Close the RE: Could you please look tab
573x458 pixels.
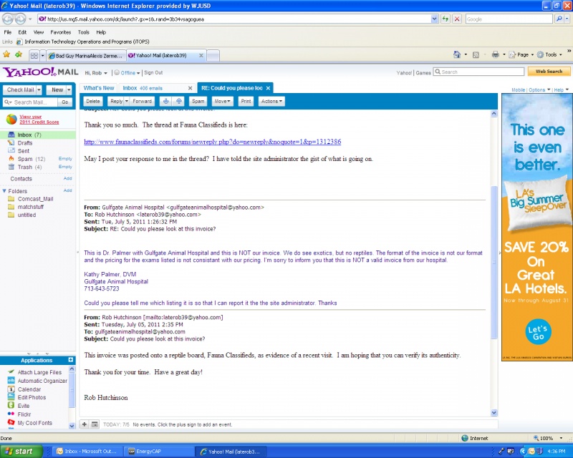268,88
